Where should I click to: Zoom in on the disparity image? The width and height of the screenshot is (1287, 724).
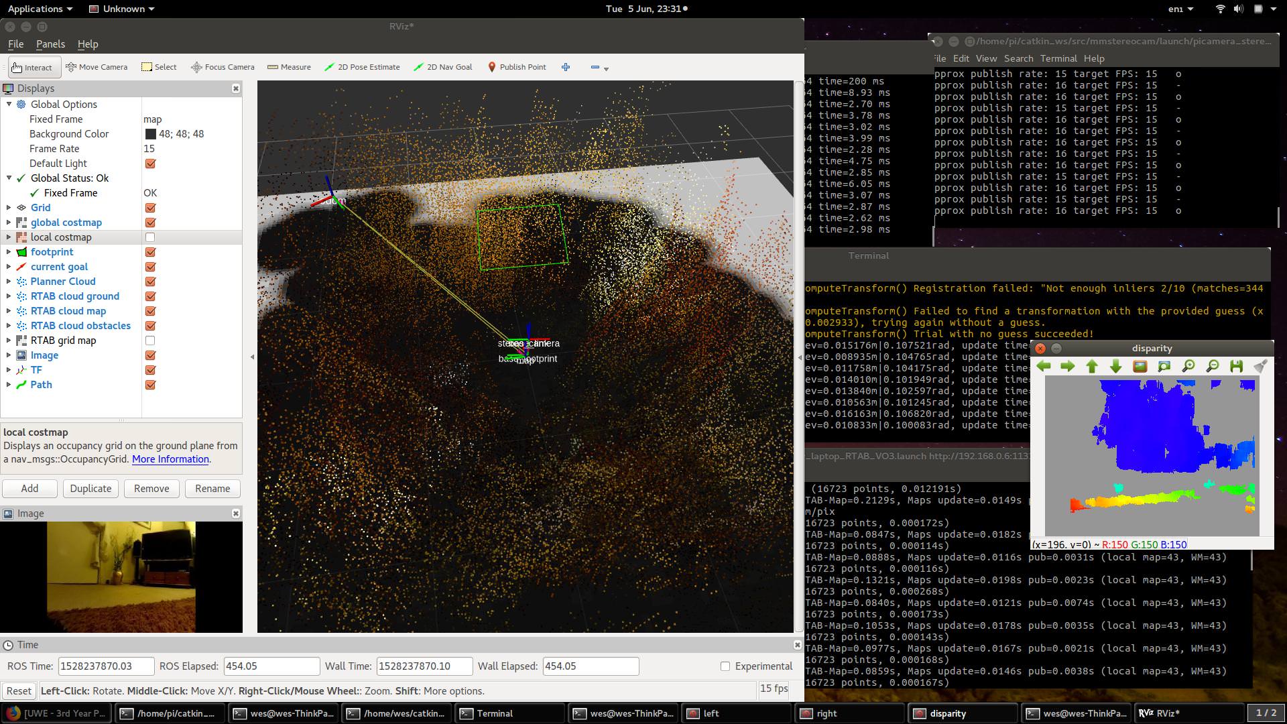point(1188,366)
